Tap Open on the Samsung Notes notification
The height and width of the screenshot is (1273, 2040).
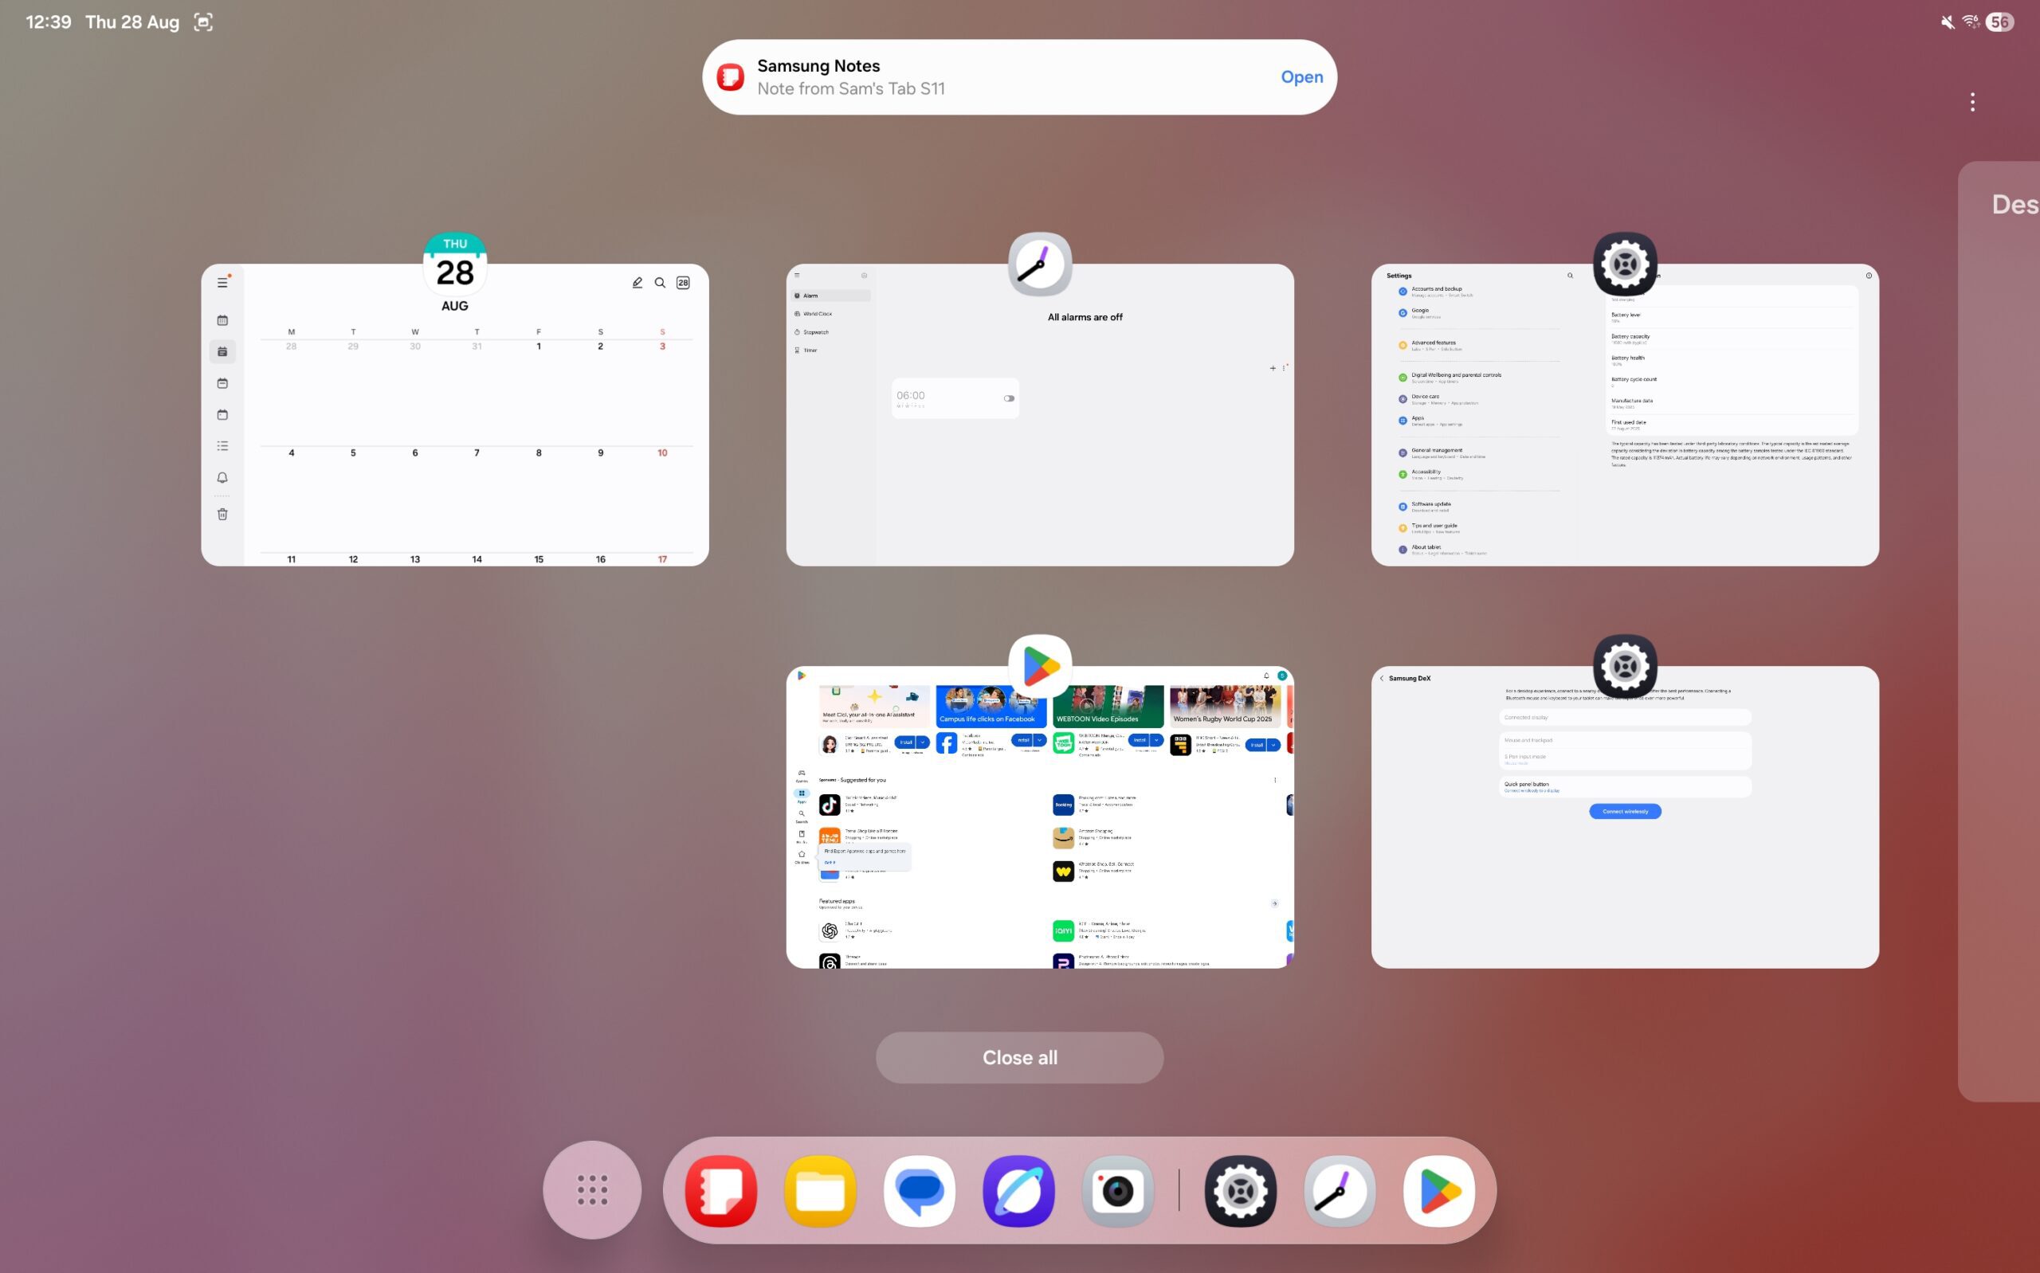pos(1300,76)
